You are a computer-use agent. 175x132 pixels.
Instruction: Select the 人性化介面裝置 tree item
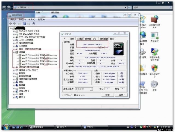pos(26,40)
